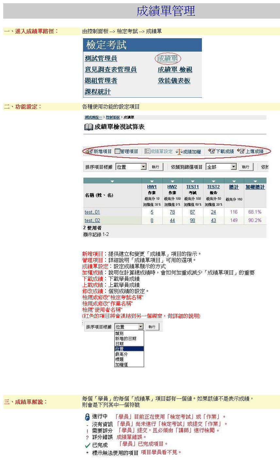The height and width of the screenshot is (469, 280).
Task: Expand the 排序項目根據 dropdown in the gradebook view
Action: pos(143,167)
